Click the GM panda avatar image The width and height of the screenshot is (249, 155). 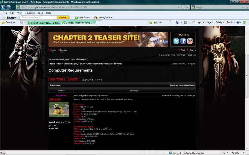59,109
